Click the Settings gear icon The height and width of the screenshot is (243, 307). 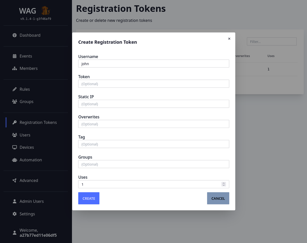(x=15, y=214)
